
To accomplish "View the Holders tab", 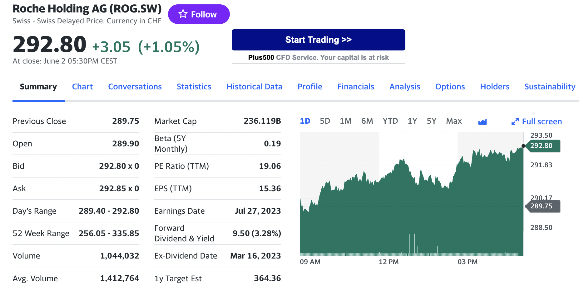I will pos(495,87).
